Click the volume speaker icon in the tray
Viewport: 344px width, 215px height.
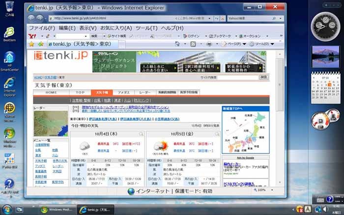click(324, 210)
